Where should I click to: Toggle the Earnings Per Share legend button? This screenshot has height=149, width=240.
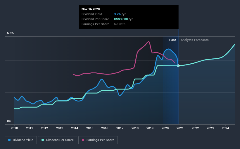coord(98,140)
